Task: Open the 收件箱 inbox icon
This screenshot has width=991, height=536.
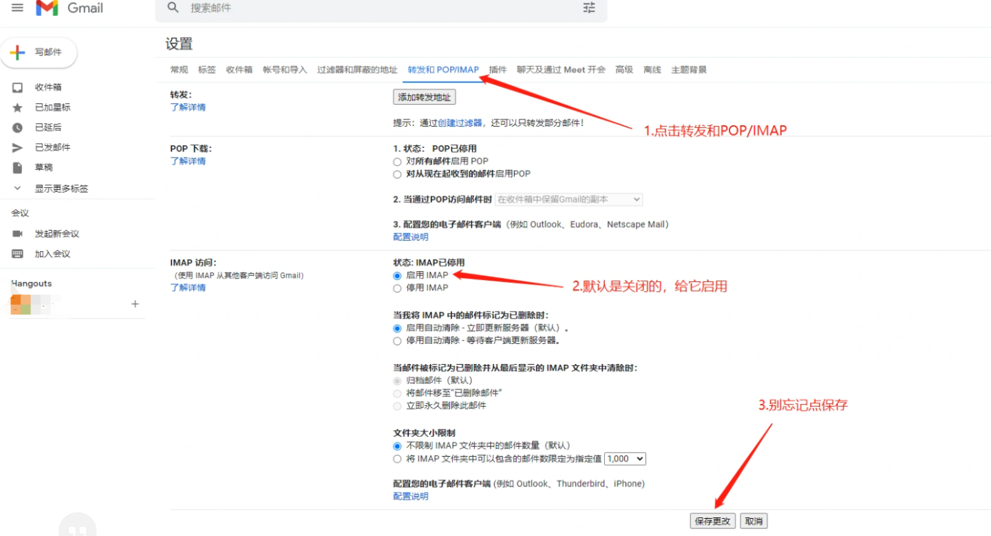Action: 18,87
